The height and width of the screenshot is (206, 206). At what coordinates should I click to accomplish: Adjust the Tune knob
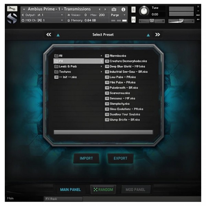coord(144,11)
